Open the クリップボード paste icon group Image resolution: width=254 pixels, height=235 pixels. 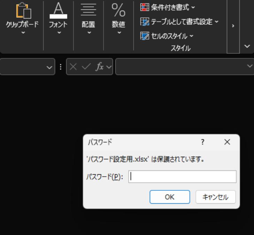coord(23,10)
